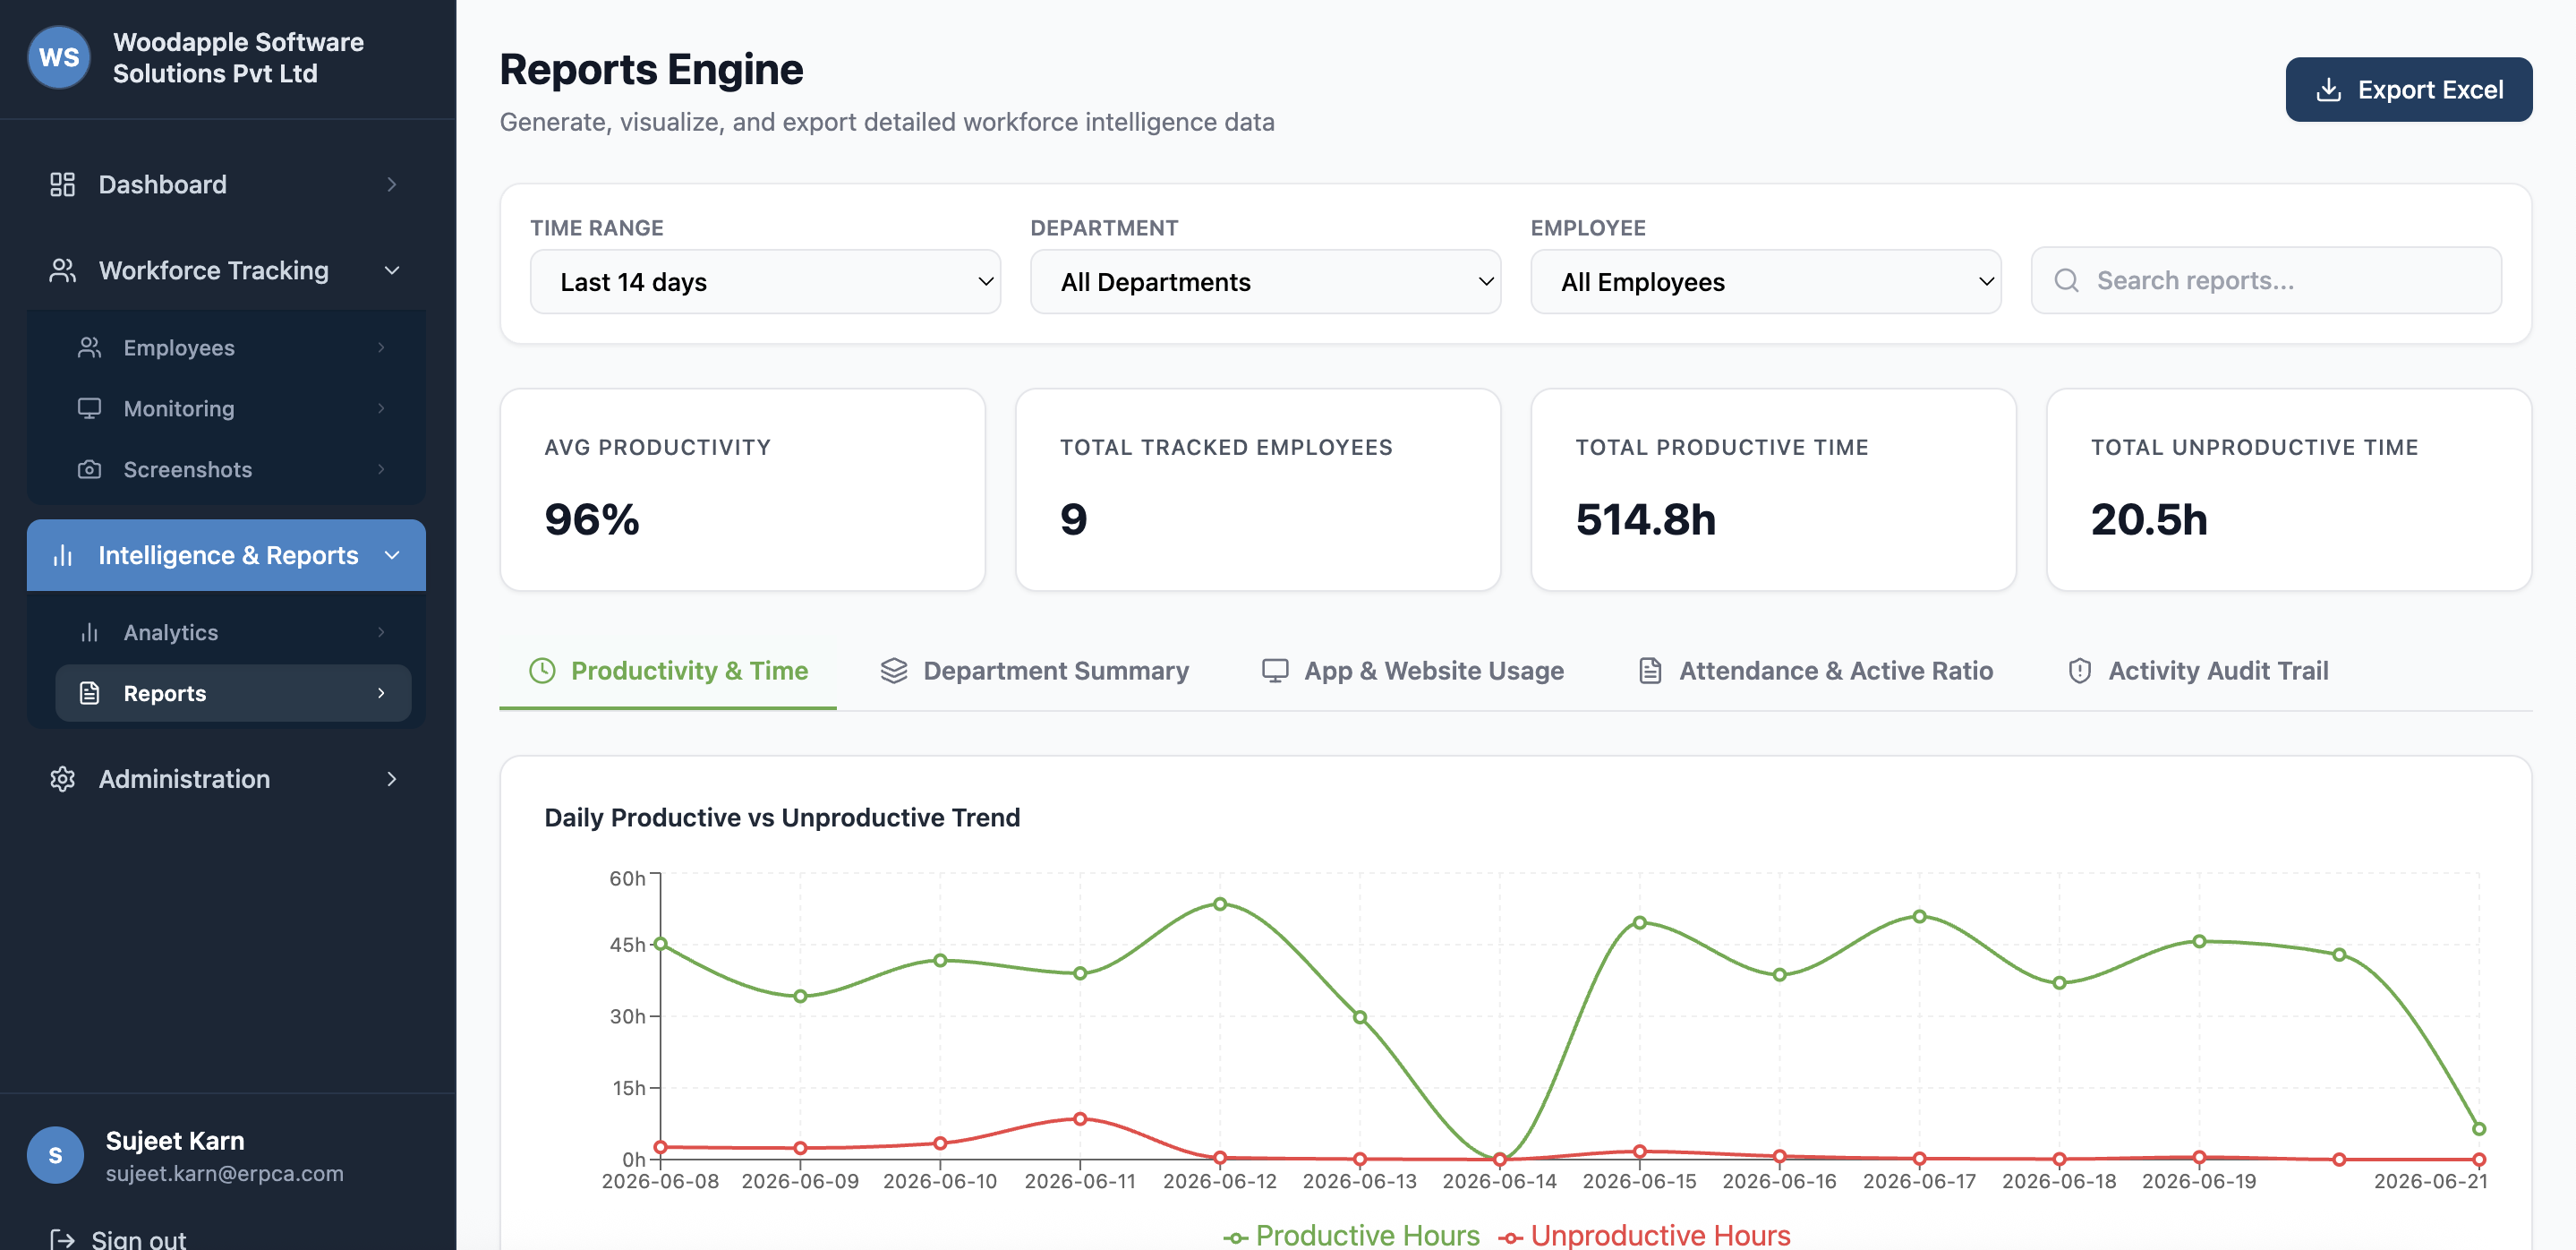Click the Intelligence & Reports bar chart icon
Viewport: 2576px width, 1250px height.
pyautogui.click(x=62, y=555)
